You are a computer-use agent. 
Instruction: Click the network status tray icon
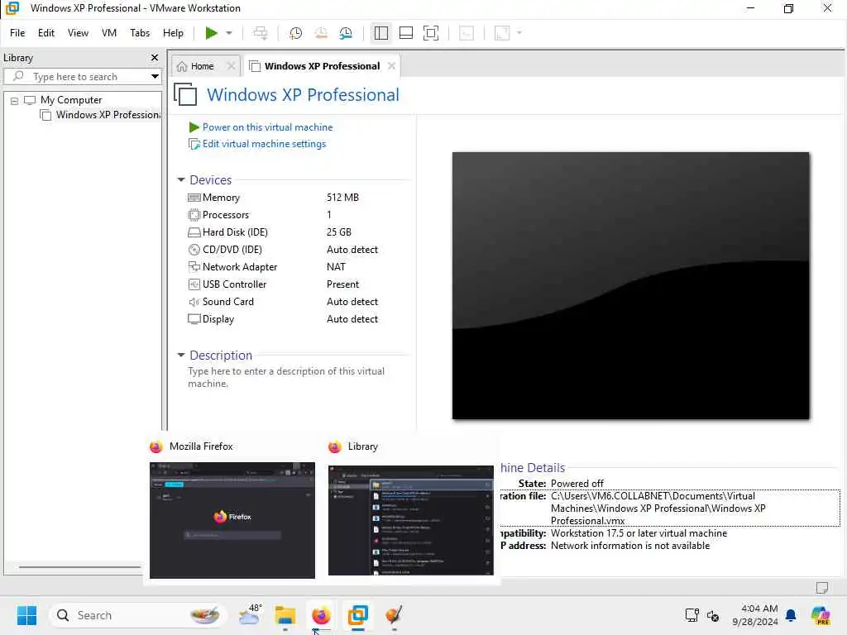tap(691, 615)
